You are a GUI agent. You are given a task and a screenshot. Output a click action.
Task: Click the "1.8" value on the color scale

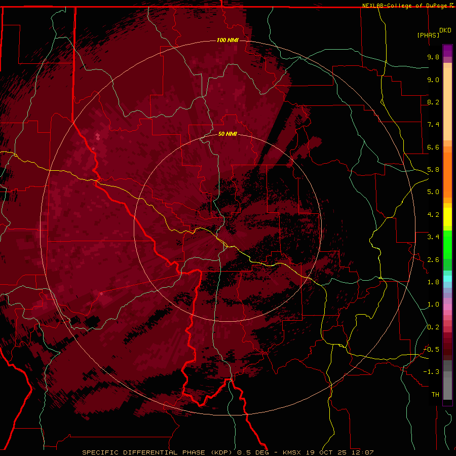pyautogui.click(x=433, y=282)
